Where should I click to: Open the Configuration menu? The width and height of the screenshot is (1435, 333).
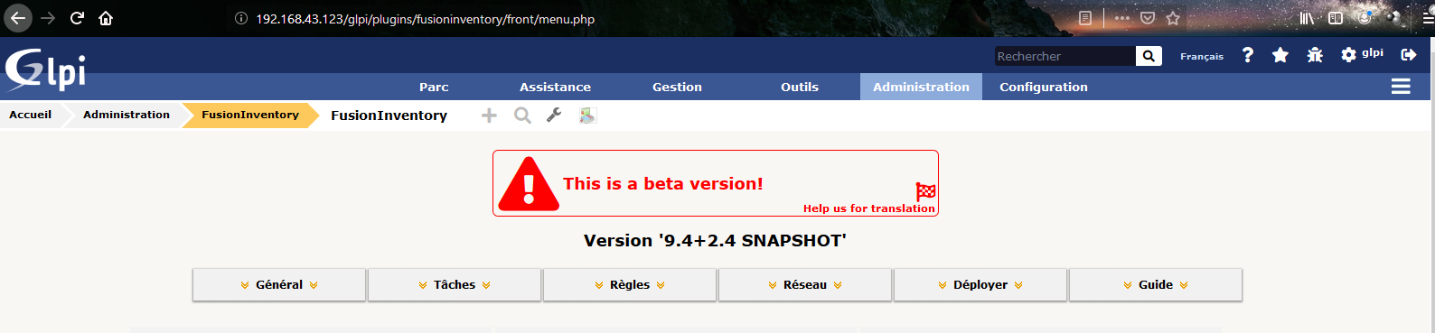[1044, 87]
